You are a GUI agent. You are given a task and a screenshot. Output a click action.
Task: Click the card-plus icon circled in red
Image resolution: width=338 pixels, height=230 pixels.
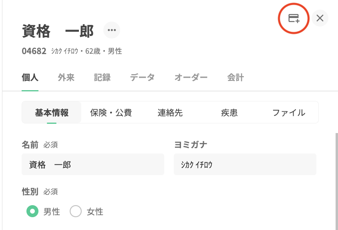click(294, 18)
